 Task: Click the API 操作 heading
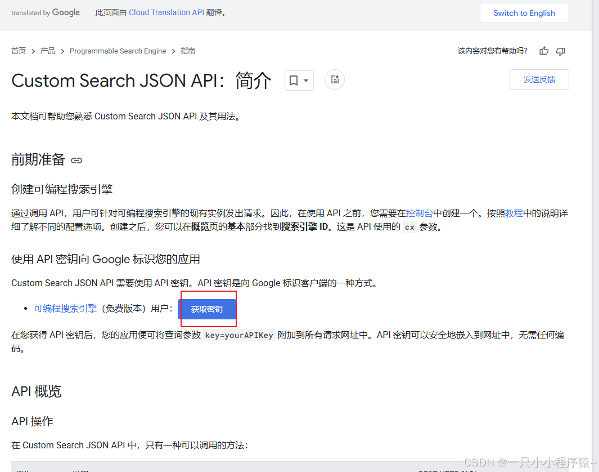click(x=32, y=421)
